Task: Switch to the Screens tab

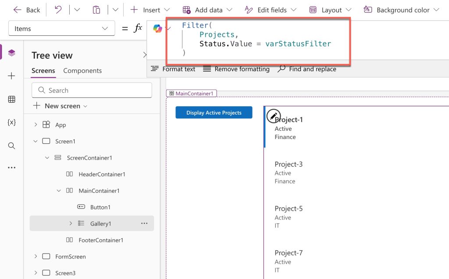Action: click(x=43, y=70)
